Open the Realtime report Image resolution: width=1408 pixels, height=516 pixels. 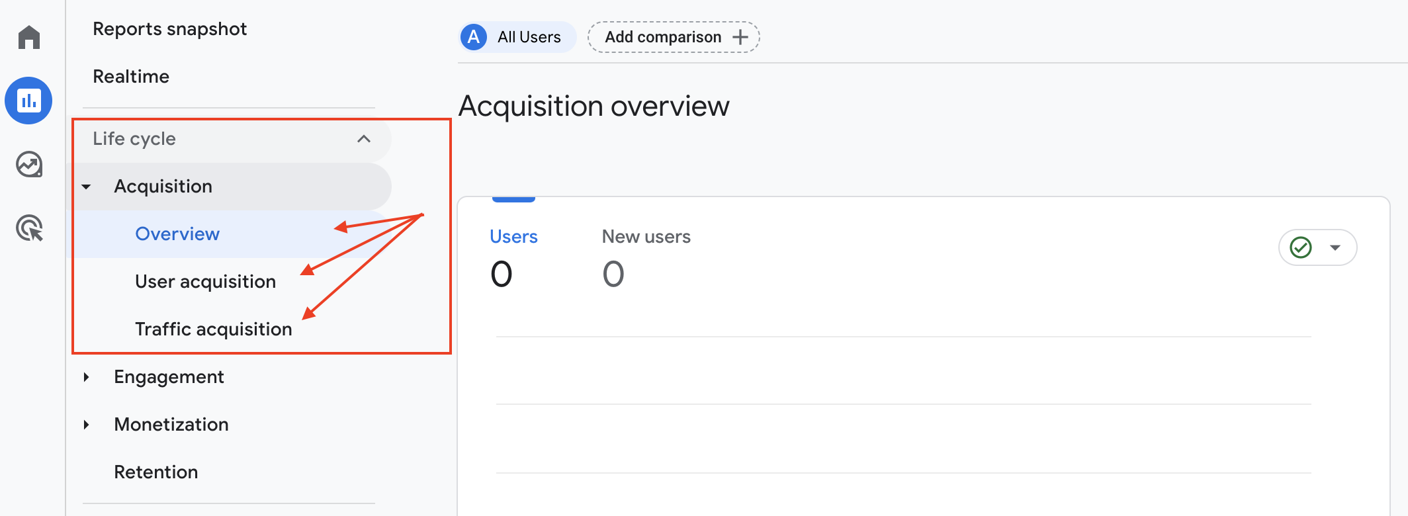(131, 77)
